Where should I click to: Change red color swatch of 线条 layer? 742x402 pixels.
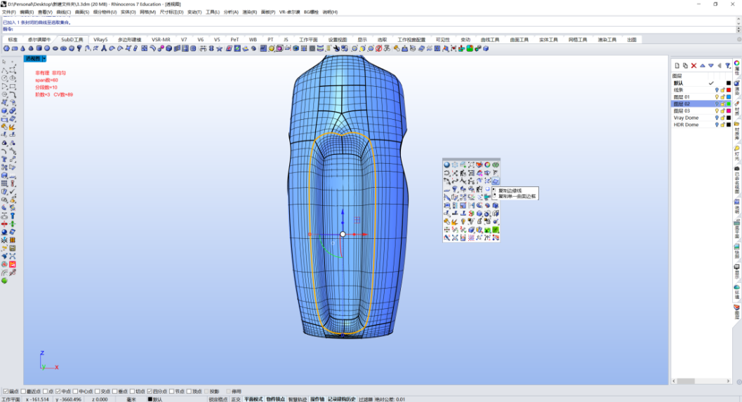(729, 90)
